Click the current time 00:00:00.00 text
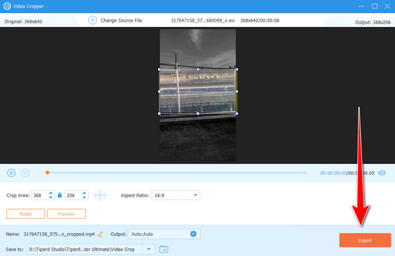 (x=333, y=173)
